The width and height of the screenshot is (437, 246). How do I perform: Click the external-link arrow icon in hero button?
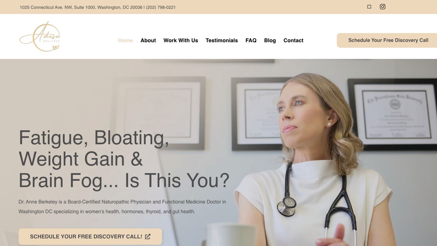pos(148,237)
